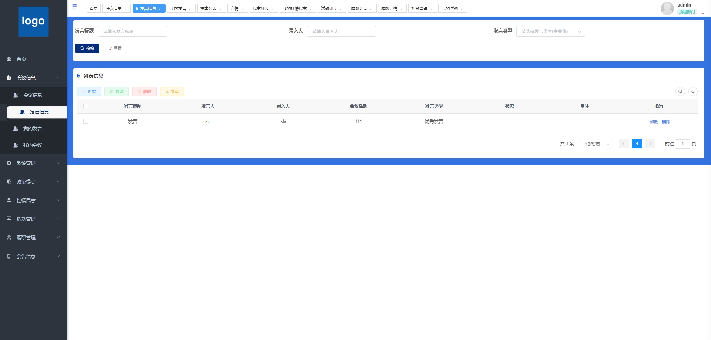Close the 提案列表 tab
711x340 pixels.
tap(220, 9)
